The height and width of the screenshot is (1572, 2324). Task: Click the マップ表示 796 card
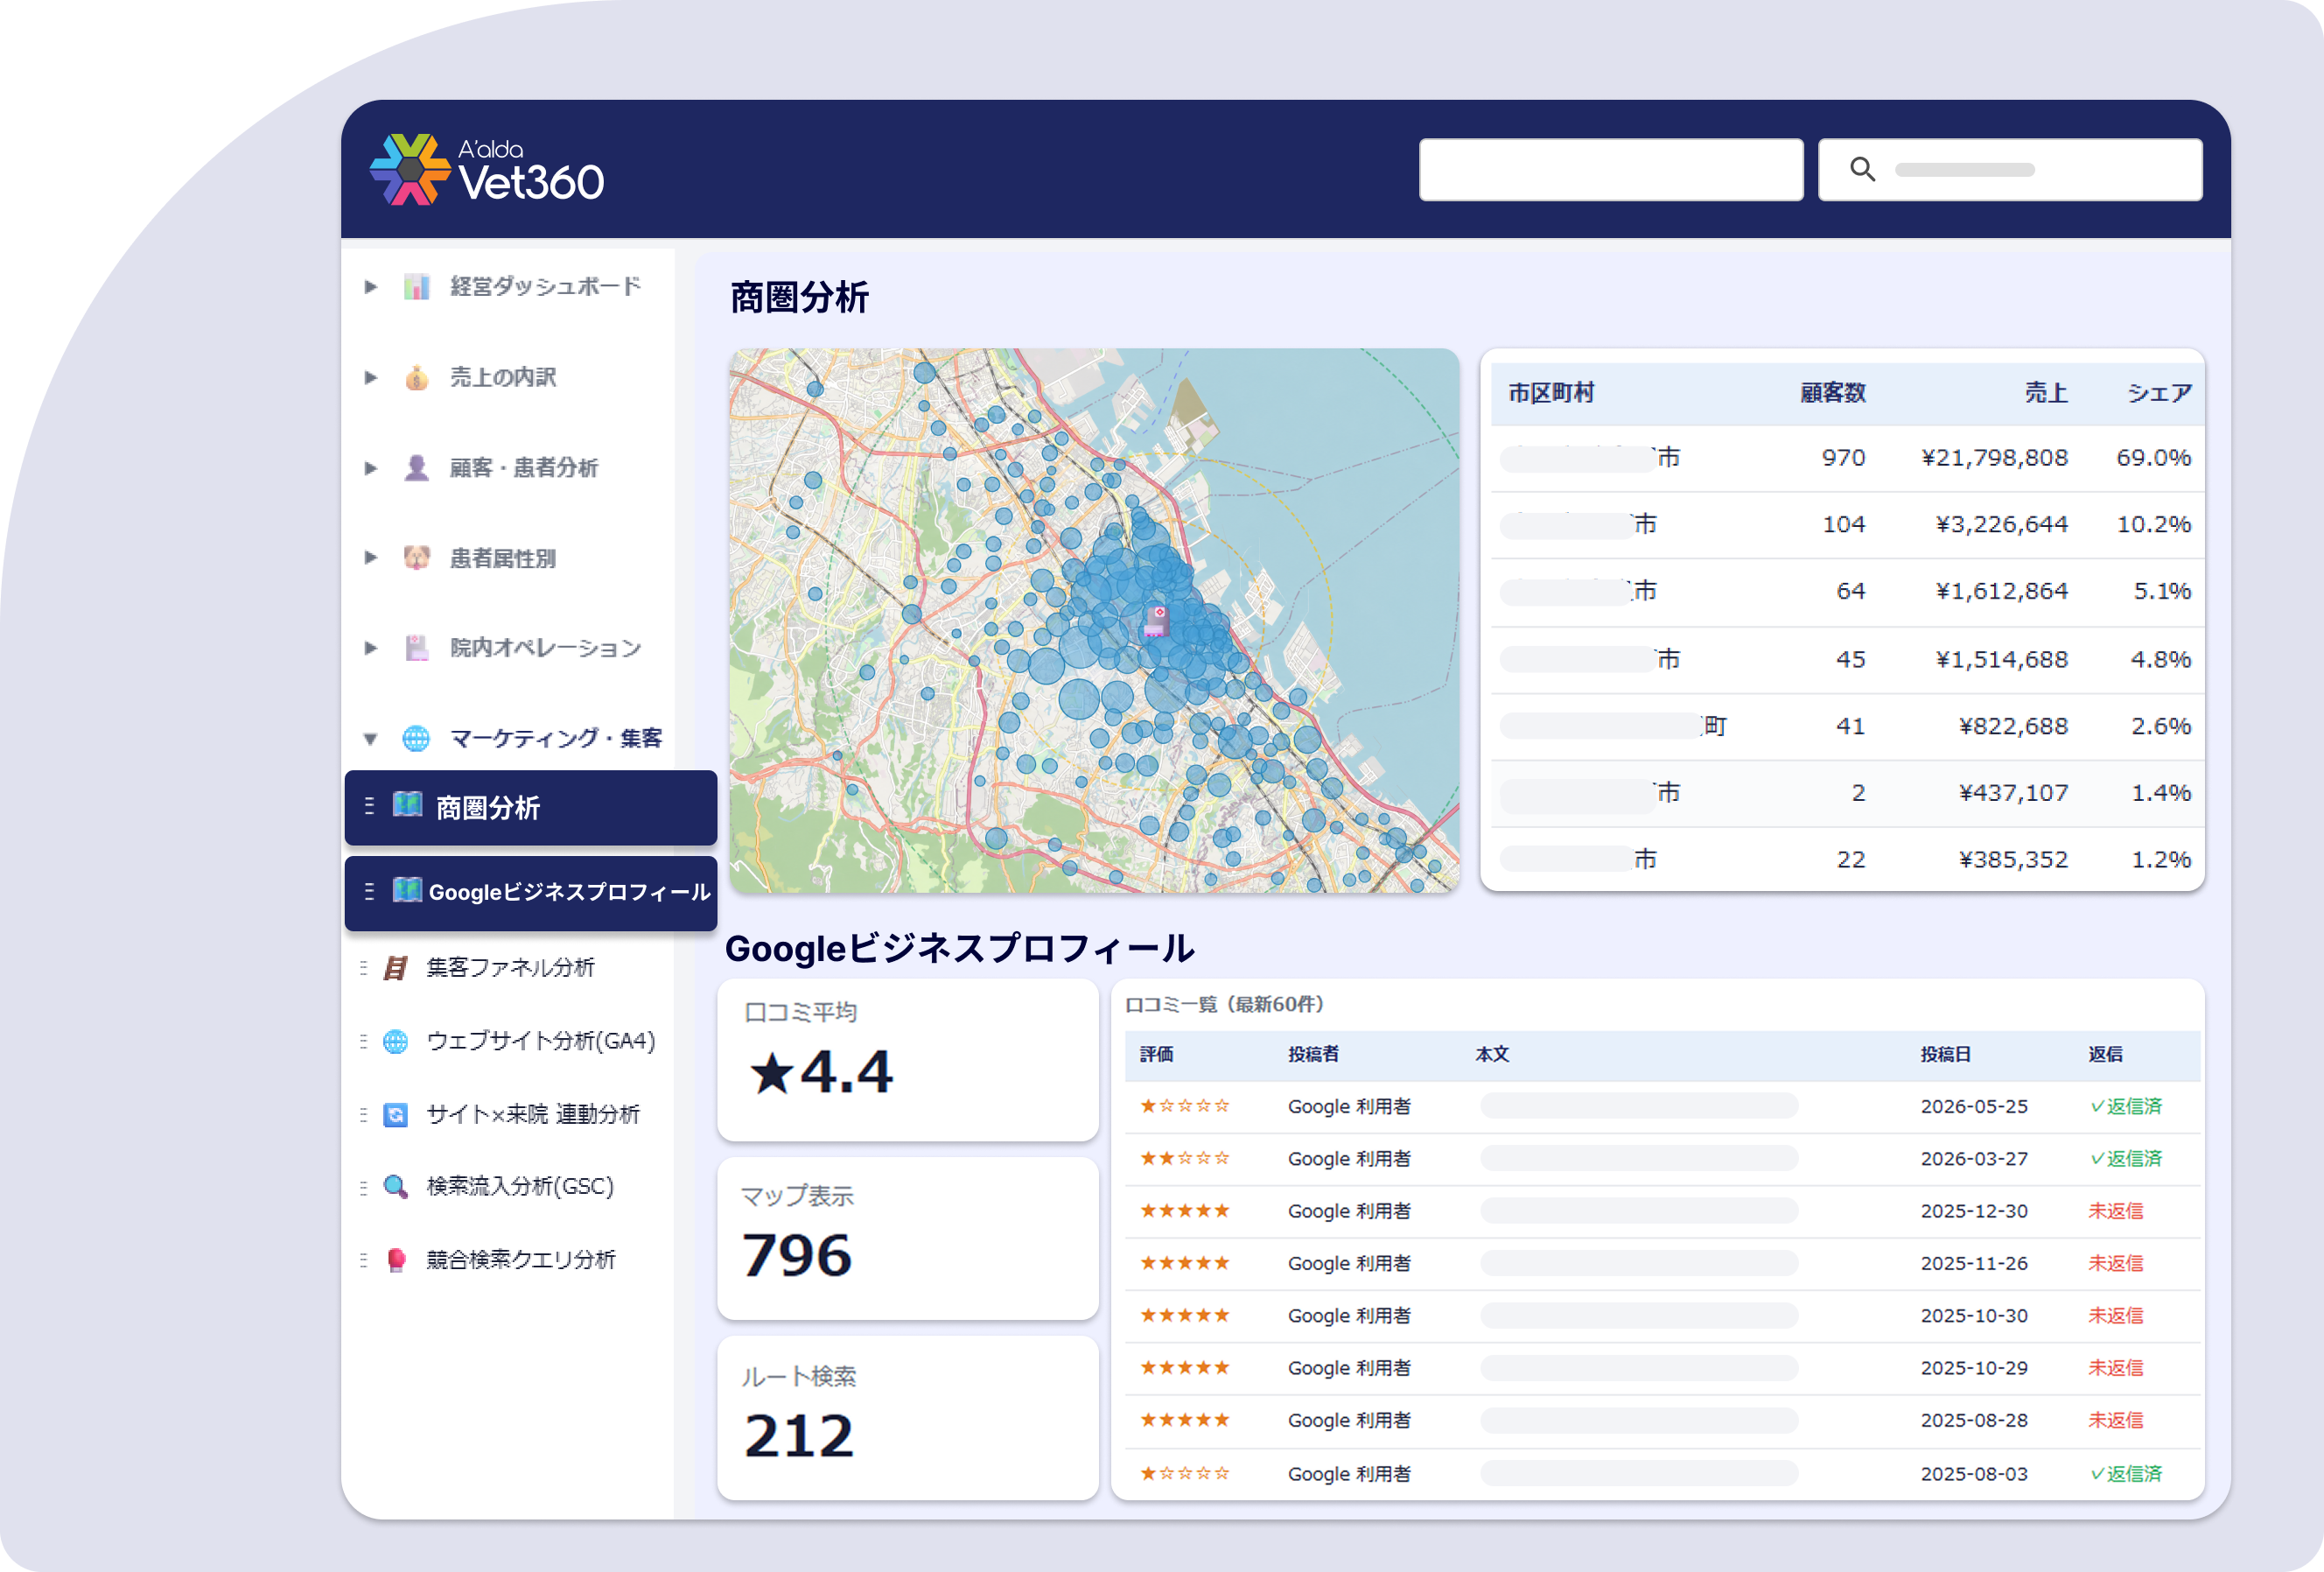[908, 1238]
